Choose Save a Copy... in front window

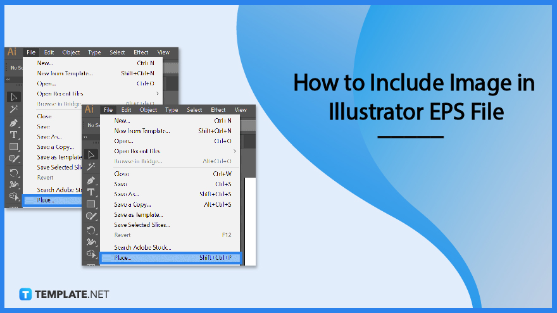pyautogui.click(x=170, y=205)
